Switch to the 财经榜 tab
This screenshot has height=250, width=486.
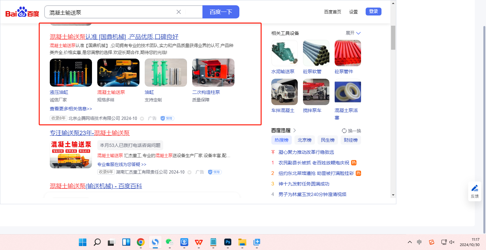[351, 140]
